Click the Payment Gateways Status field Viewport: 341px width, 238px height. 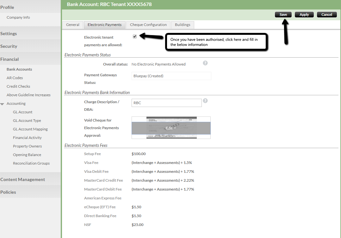pyautogui.click(x=171, y=76)
